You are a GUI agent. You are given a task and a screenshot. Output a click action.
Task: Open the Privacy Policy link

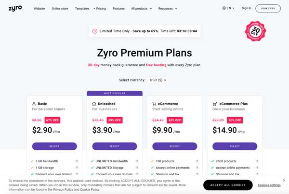point(63,189)
